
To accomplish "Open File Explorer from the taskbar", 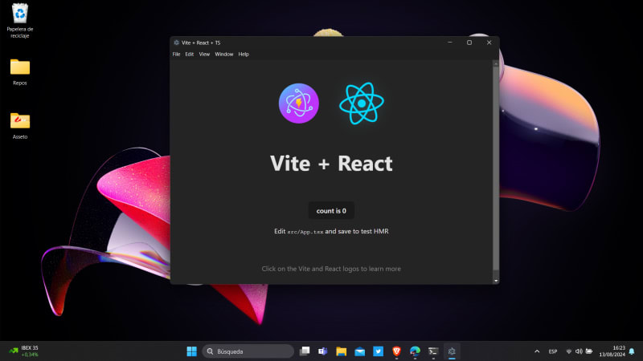I will click(341, 351).
